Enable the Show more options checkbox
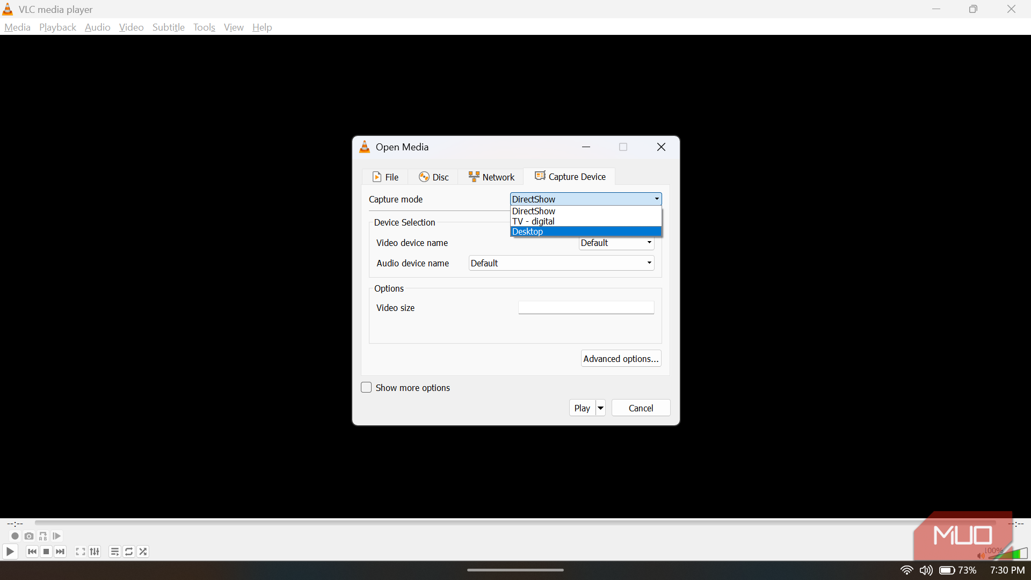Screen dimensions: 1031x580 366,387
